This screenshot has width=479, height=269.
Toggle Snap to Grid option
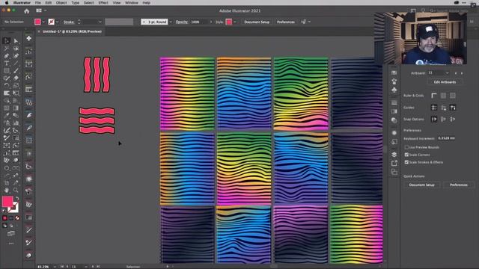click(443, 120)
